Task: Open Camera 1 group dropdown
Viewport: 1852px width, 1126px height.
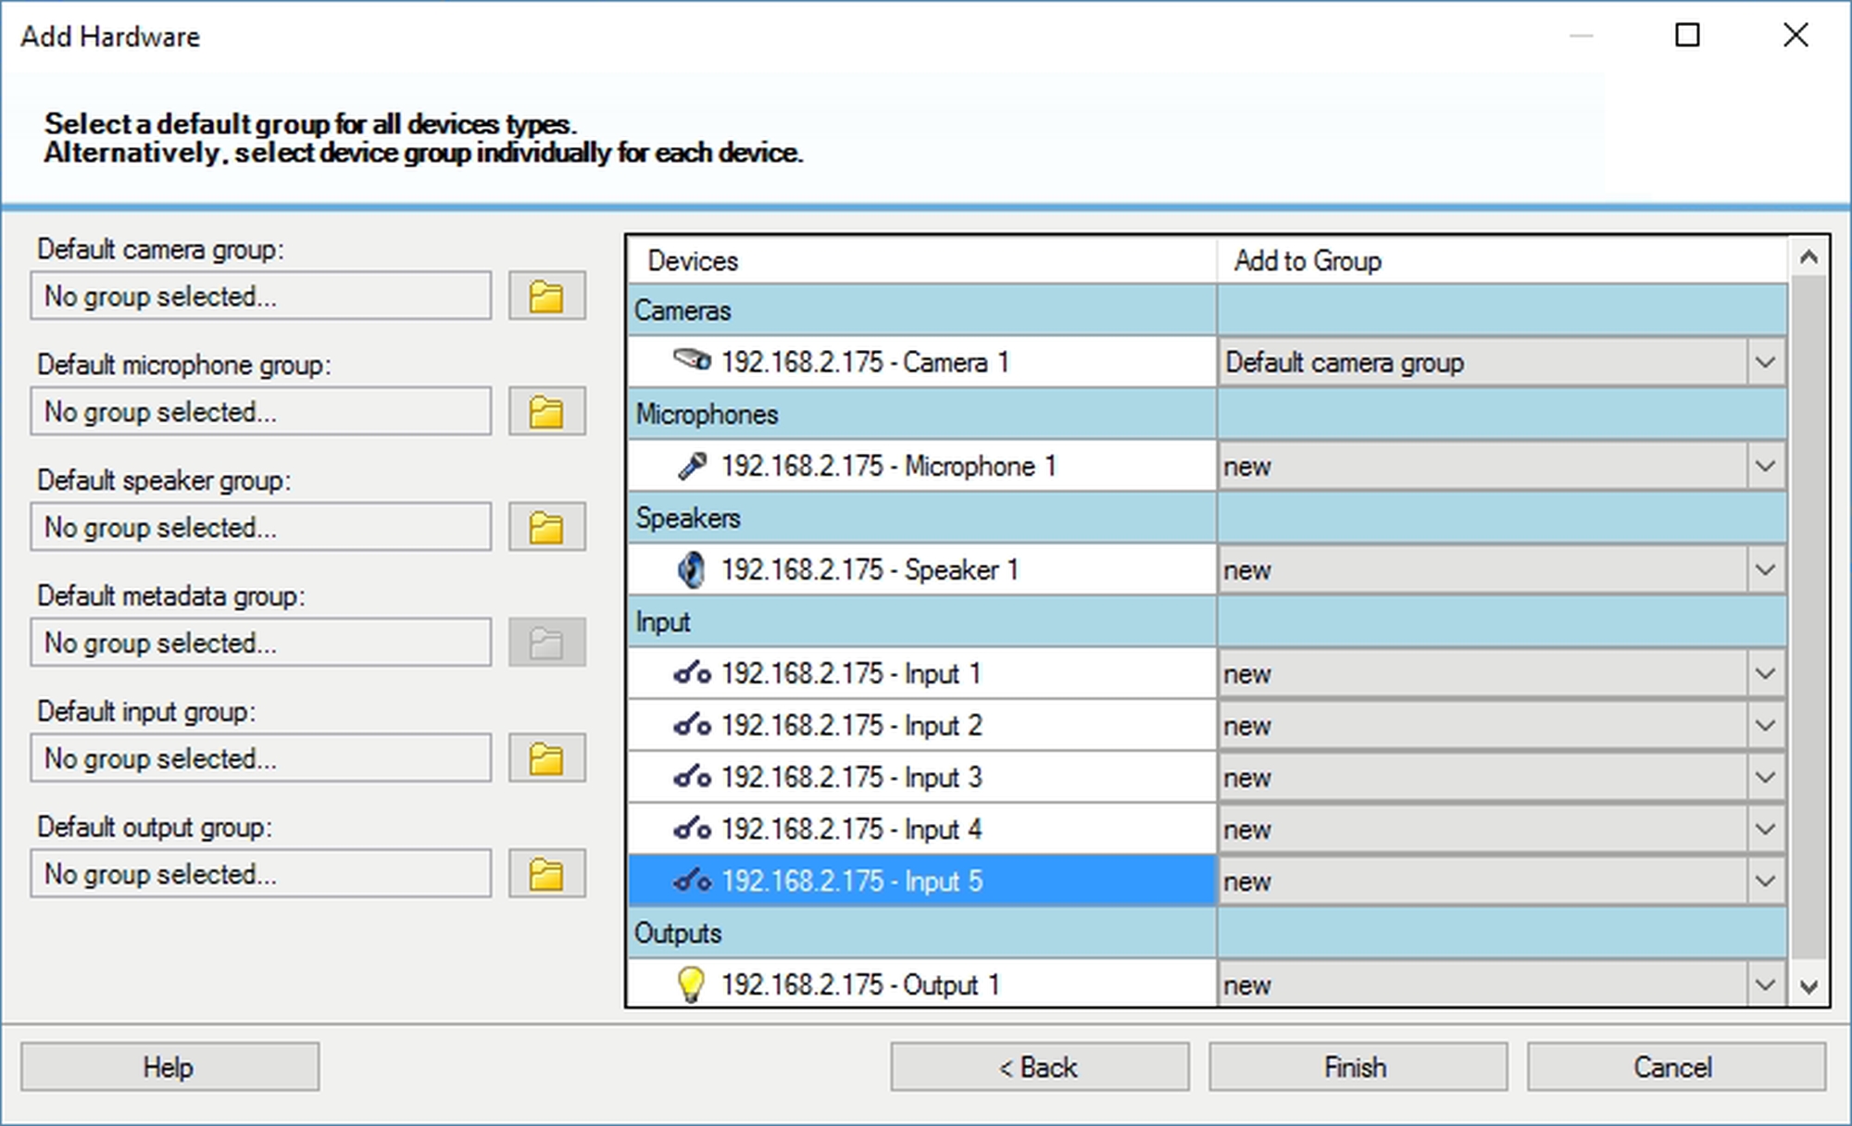Action: click(x=1765, y=362)
